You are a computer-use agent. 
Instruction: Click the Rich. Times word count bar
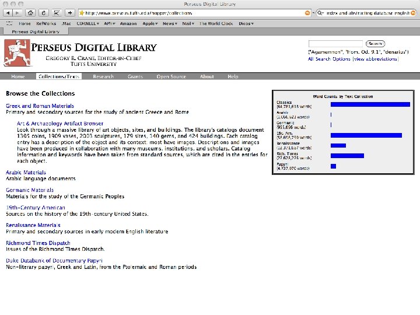point(347,156)
